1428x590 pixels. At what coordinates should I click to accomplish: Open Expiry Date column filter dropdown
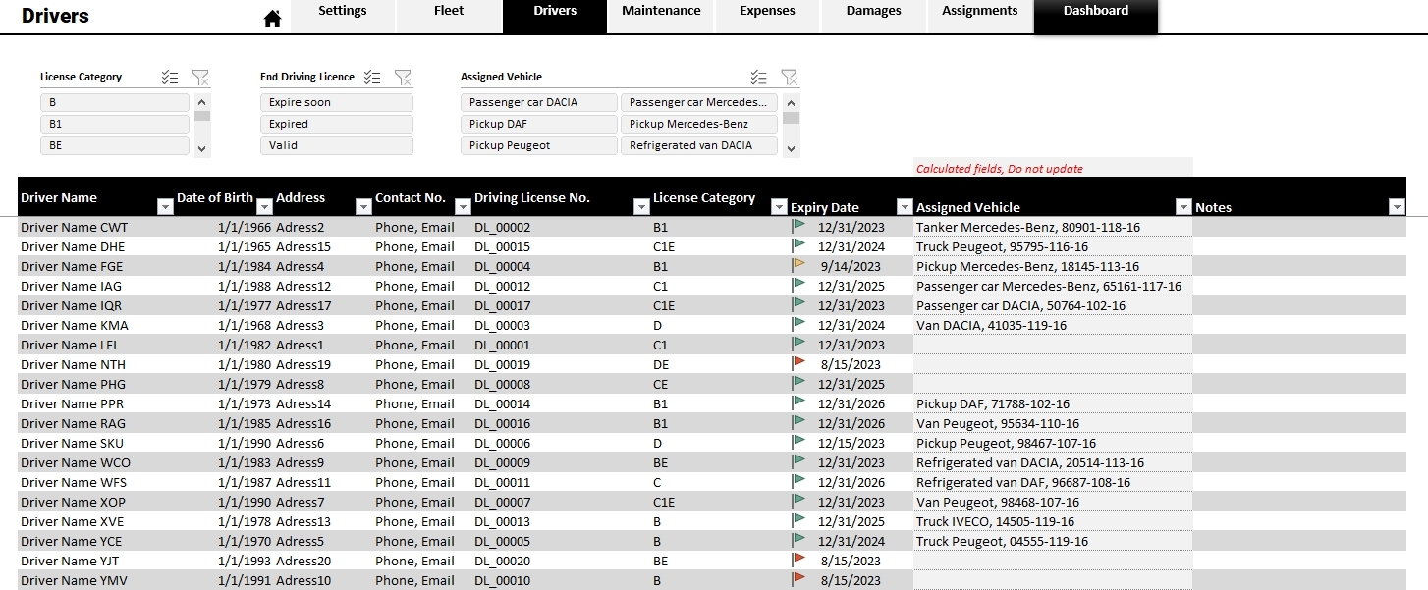pyautogui.click(x=905, y=206)
